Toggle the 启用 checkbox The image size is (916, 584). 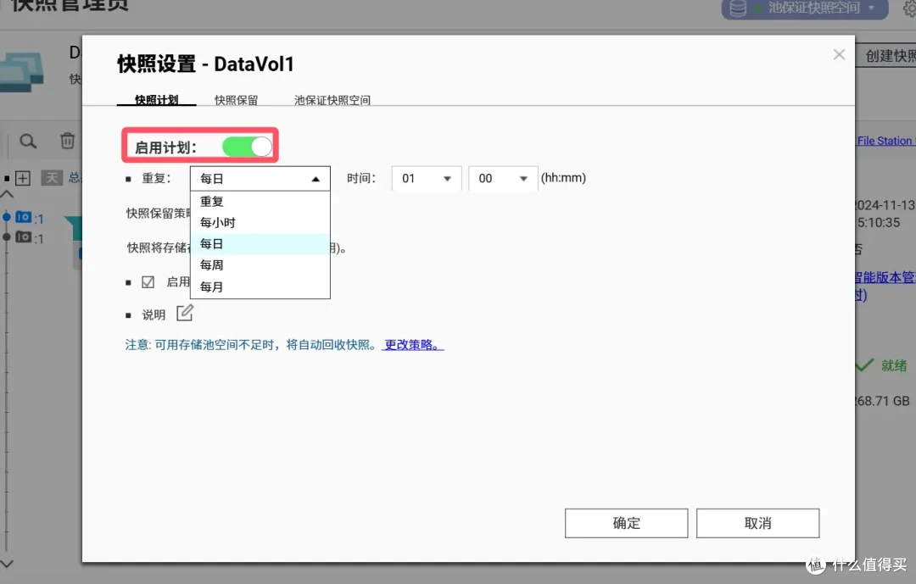(x=148, y=282)
